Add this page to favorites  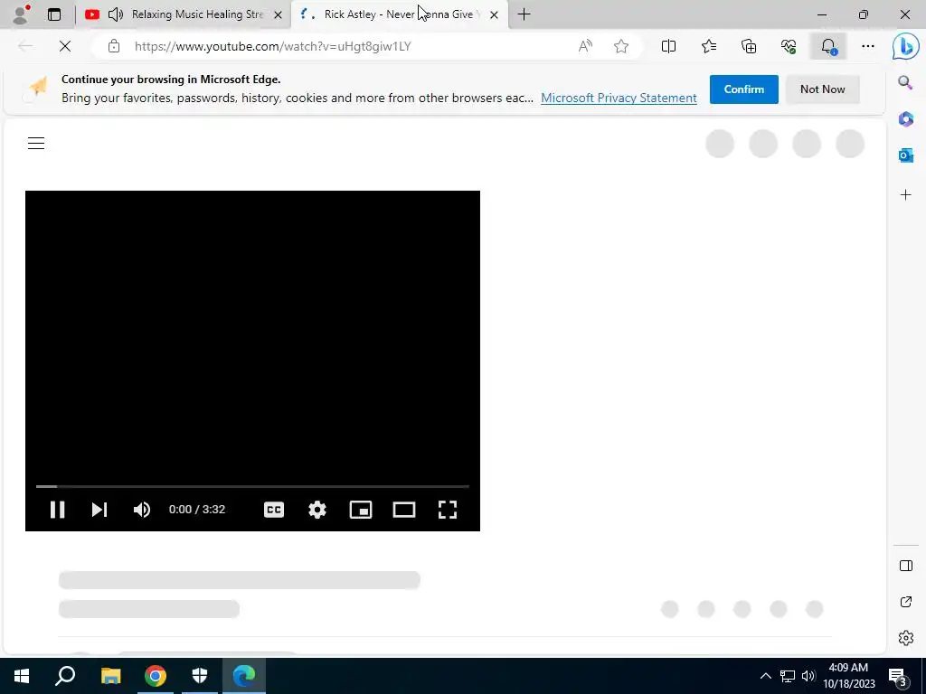[620, 46]
